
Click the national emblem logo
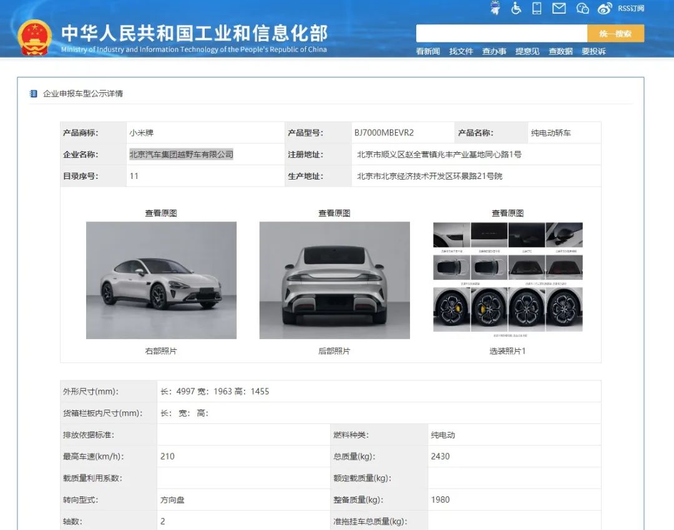click(x=34, y=37)
